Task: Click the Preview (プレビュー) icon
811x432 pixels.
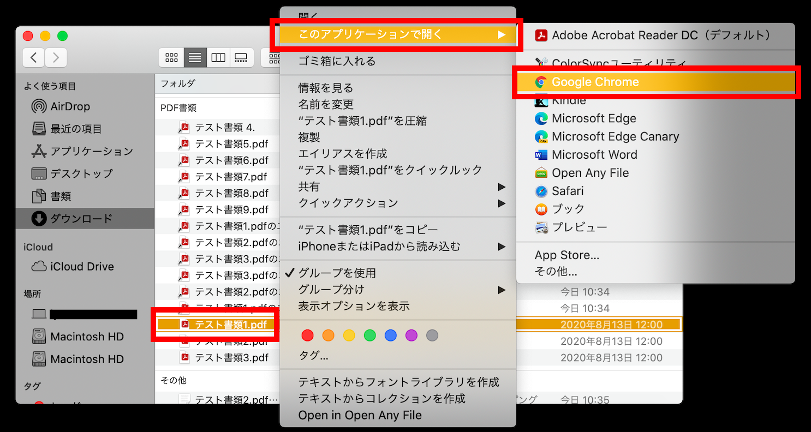Action: 541,227
